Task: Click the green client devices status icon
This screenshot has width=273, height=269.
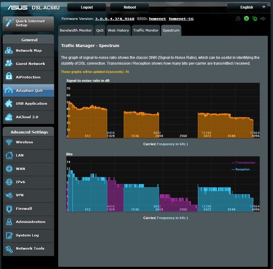Action: tap(255, 18)
